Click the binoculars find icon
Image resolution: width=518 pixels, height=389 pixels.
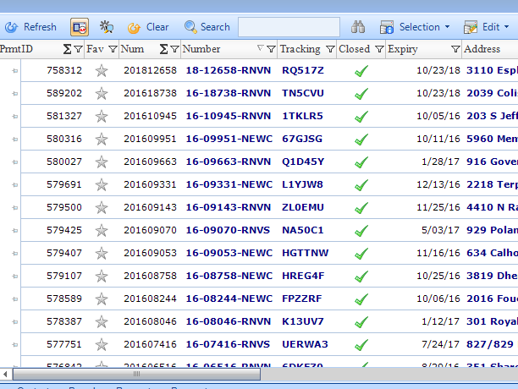point(358,27)
